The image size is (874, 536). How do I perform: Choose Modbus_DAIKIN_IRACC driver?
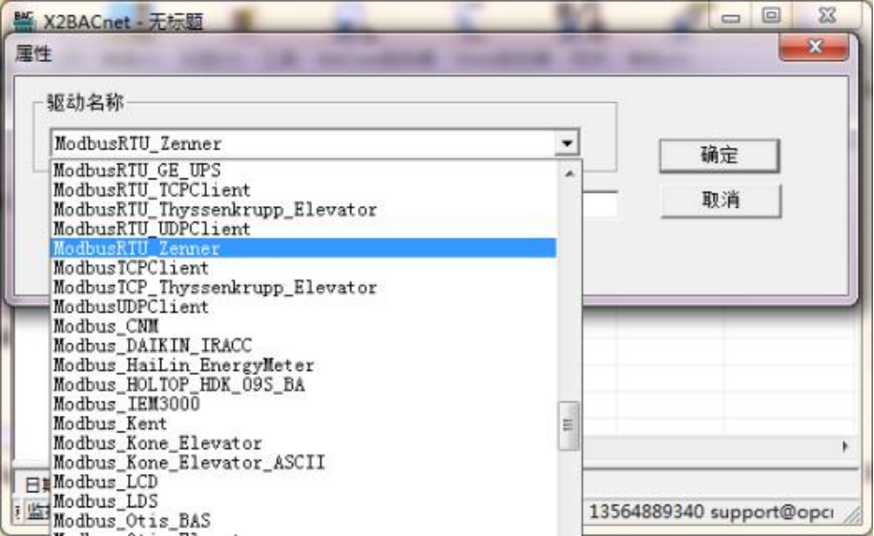(303, 345)
